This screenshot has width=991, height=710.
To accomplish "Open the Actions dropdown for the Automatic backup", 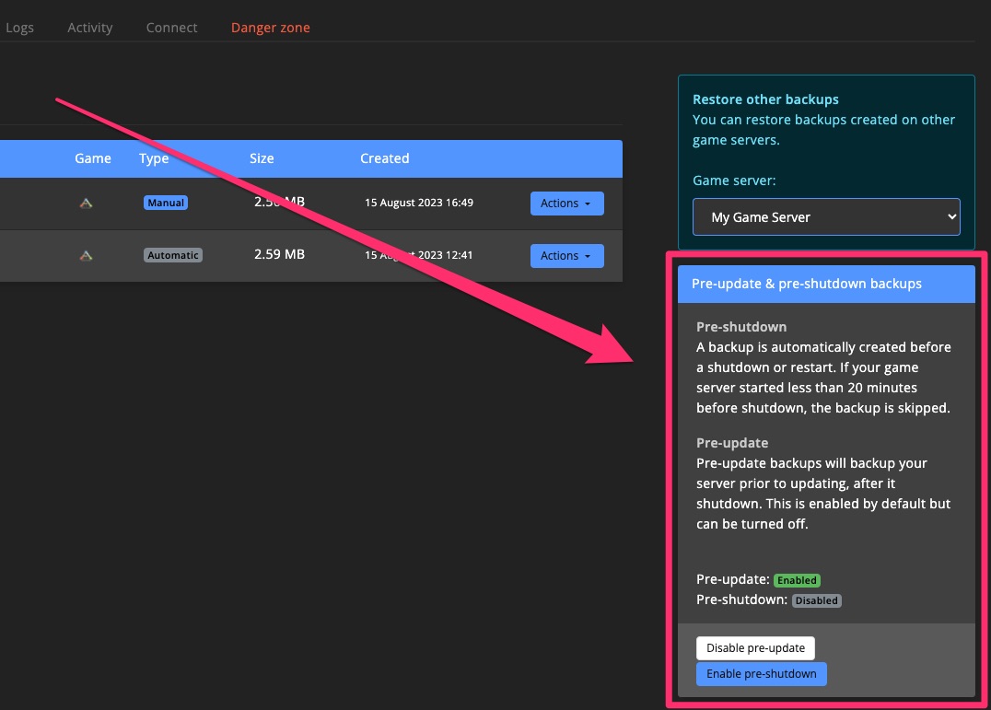I will [566, 255].
